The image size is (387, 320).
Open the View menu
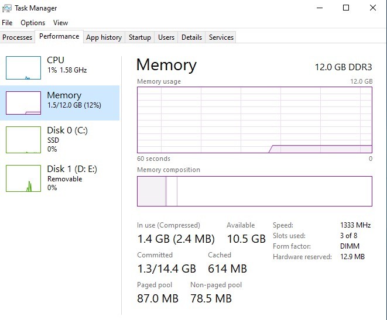(x=60, y=23)
